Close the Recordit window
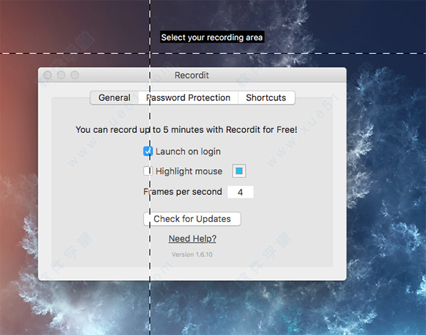 pos(48,75)
